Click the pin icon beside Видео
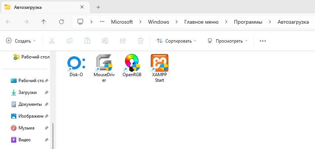This screenshot has width=315, height=149. coord(46,140)
